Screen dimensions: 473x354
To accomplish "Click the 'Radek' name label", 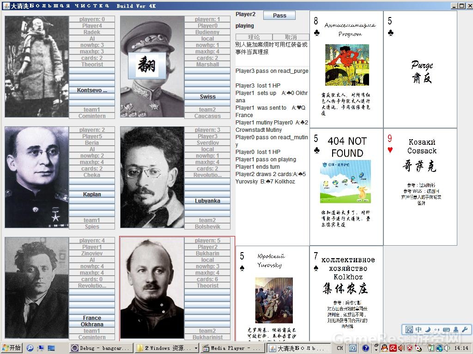I will 92,32.
